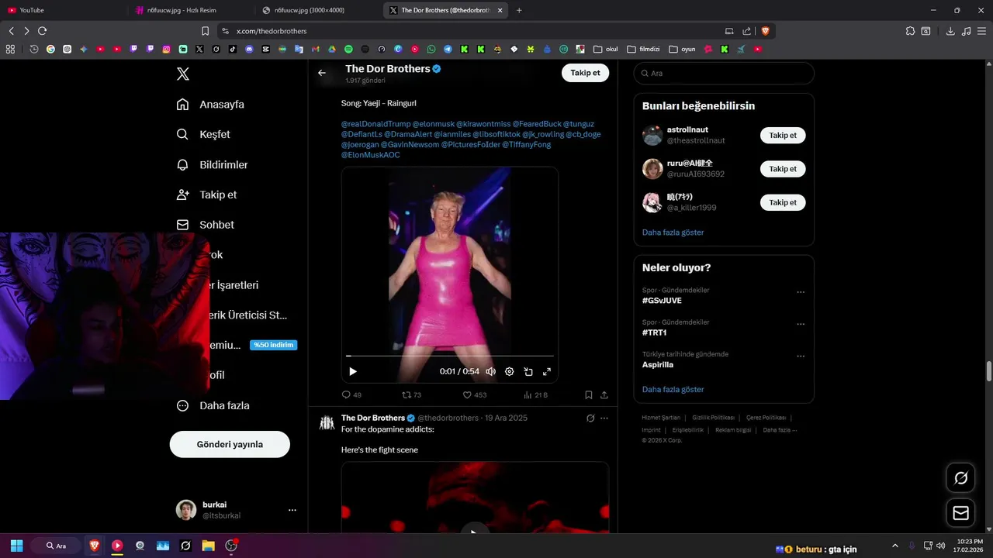
Task: Play the pink dress video
Action: coord(353,371)
